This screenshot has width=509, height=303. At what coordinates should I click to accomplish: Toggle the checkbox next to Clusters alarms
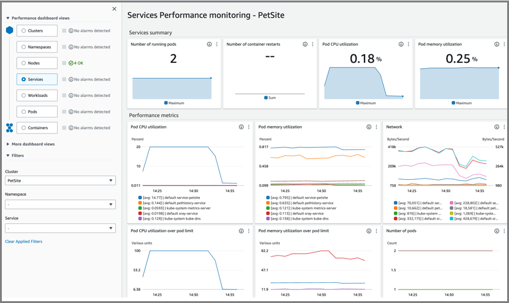(64, 30)
